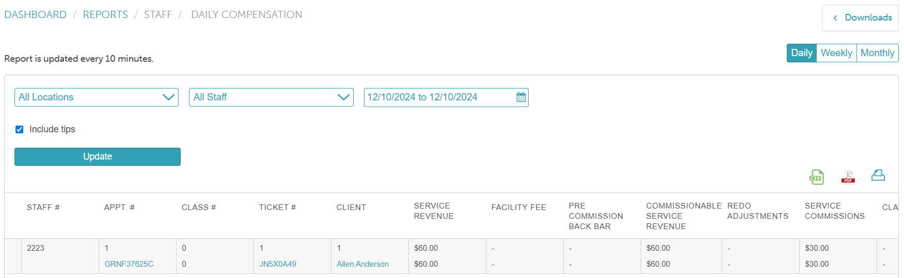Click COMMISSIONABLE SERVICE REVENUE header
This screenshot has height=278, width=904.
click(684, 216)
